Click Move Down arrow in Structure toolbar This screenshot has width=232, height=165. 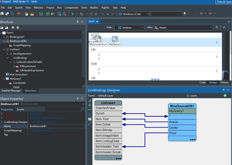pos(18,27)
